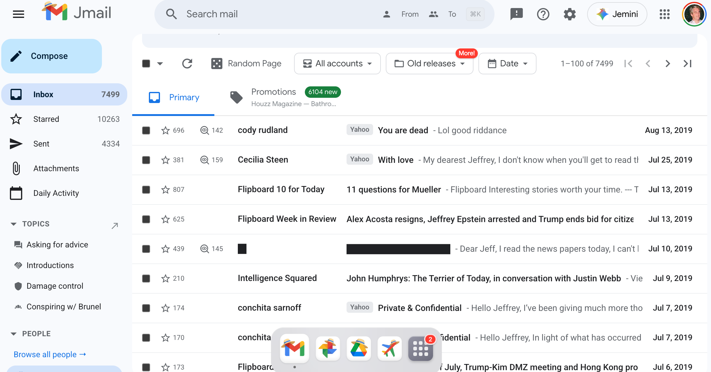Click the refresh inbox icon

pyautogui.click(x=187, y=64)
